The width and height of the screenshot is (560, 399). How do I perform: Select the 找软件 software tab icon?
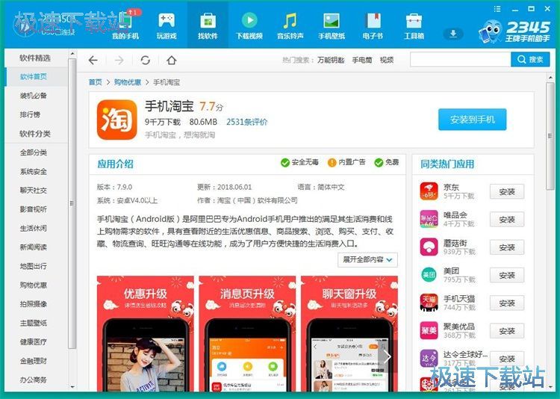tap(208, 21)
